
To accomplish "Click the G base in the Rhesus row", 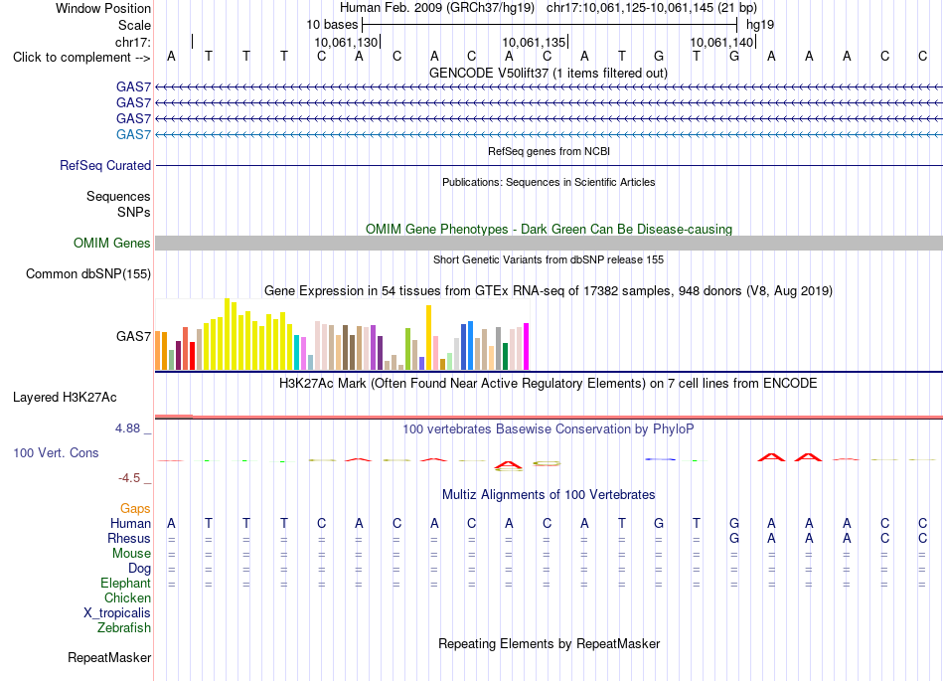I will tap(734, 538).
